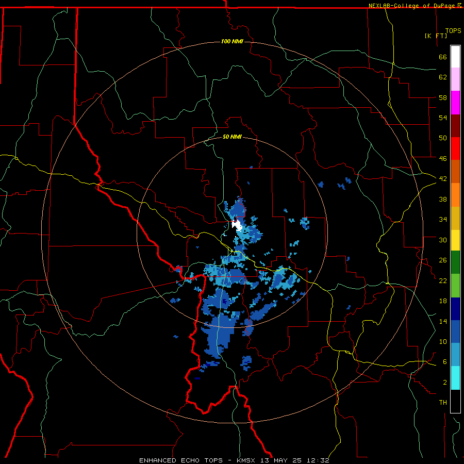Click the light pink legend swatch near 62
The height and width of the screenshot is (464, 464).
(x=455, y=79)
